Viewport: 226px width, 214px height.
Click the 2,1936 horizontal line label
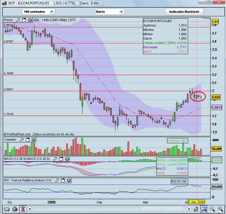point(8,73)
